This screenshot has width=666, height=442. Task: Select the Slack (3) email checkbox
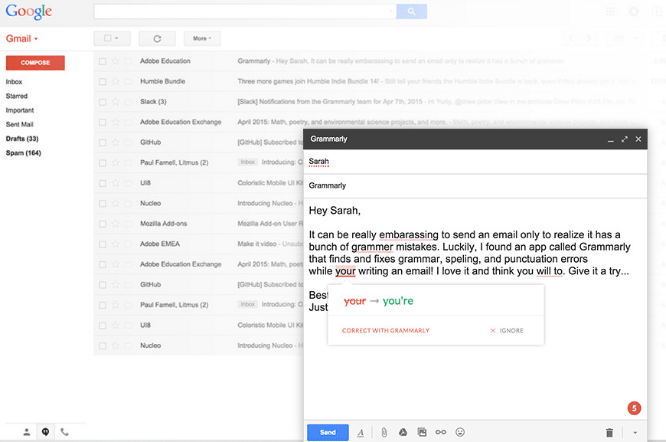click(103, 102)
